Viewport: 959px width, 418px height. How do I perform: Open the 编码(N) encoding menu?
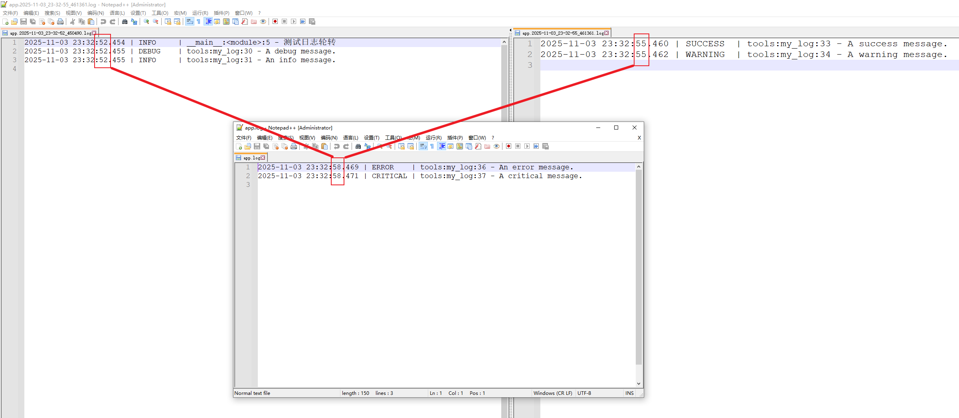click(95, 13)
